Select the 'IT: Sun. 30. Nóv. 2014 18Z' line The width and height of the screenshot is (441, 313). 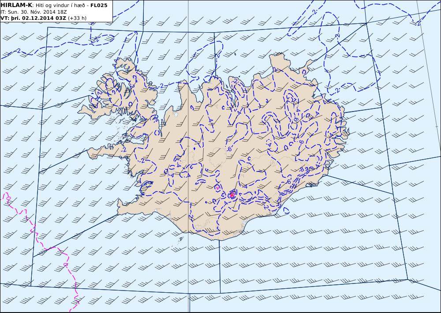[x=34, y=12]
